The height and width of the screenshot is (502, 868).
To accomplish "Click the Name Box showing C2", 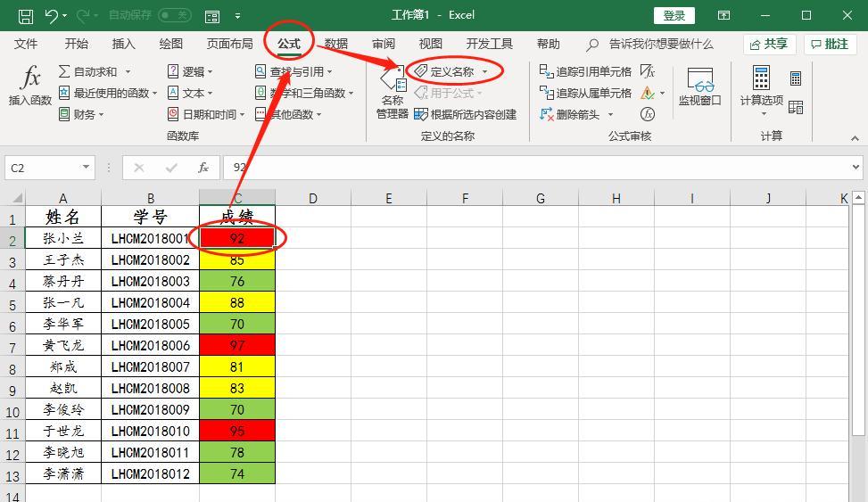I will coord(50,168).
